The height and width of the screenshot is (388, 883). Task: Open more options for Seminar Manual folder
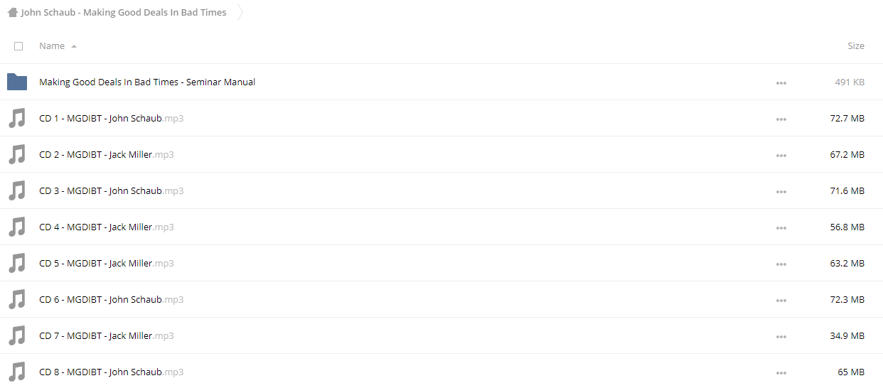(781, 83)
